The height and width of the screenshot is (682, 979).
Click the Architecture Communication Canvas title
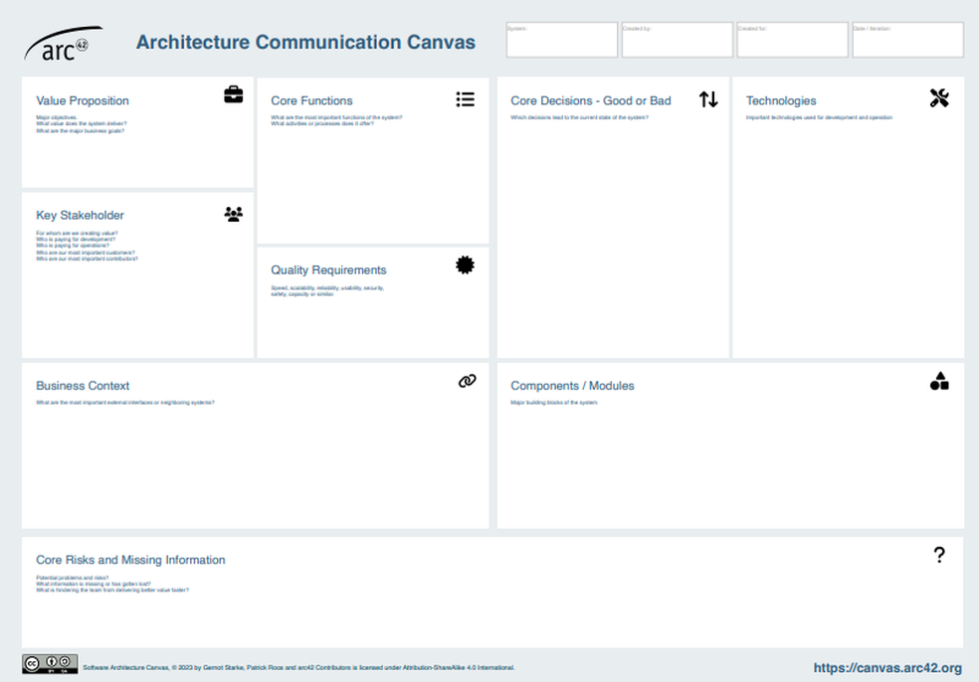point(305,43)
